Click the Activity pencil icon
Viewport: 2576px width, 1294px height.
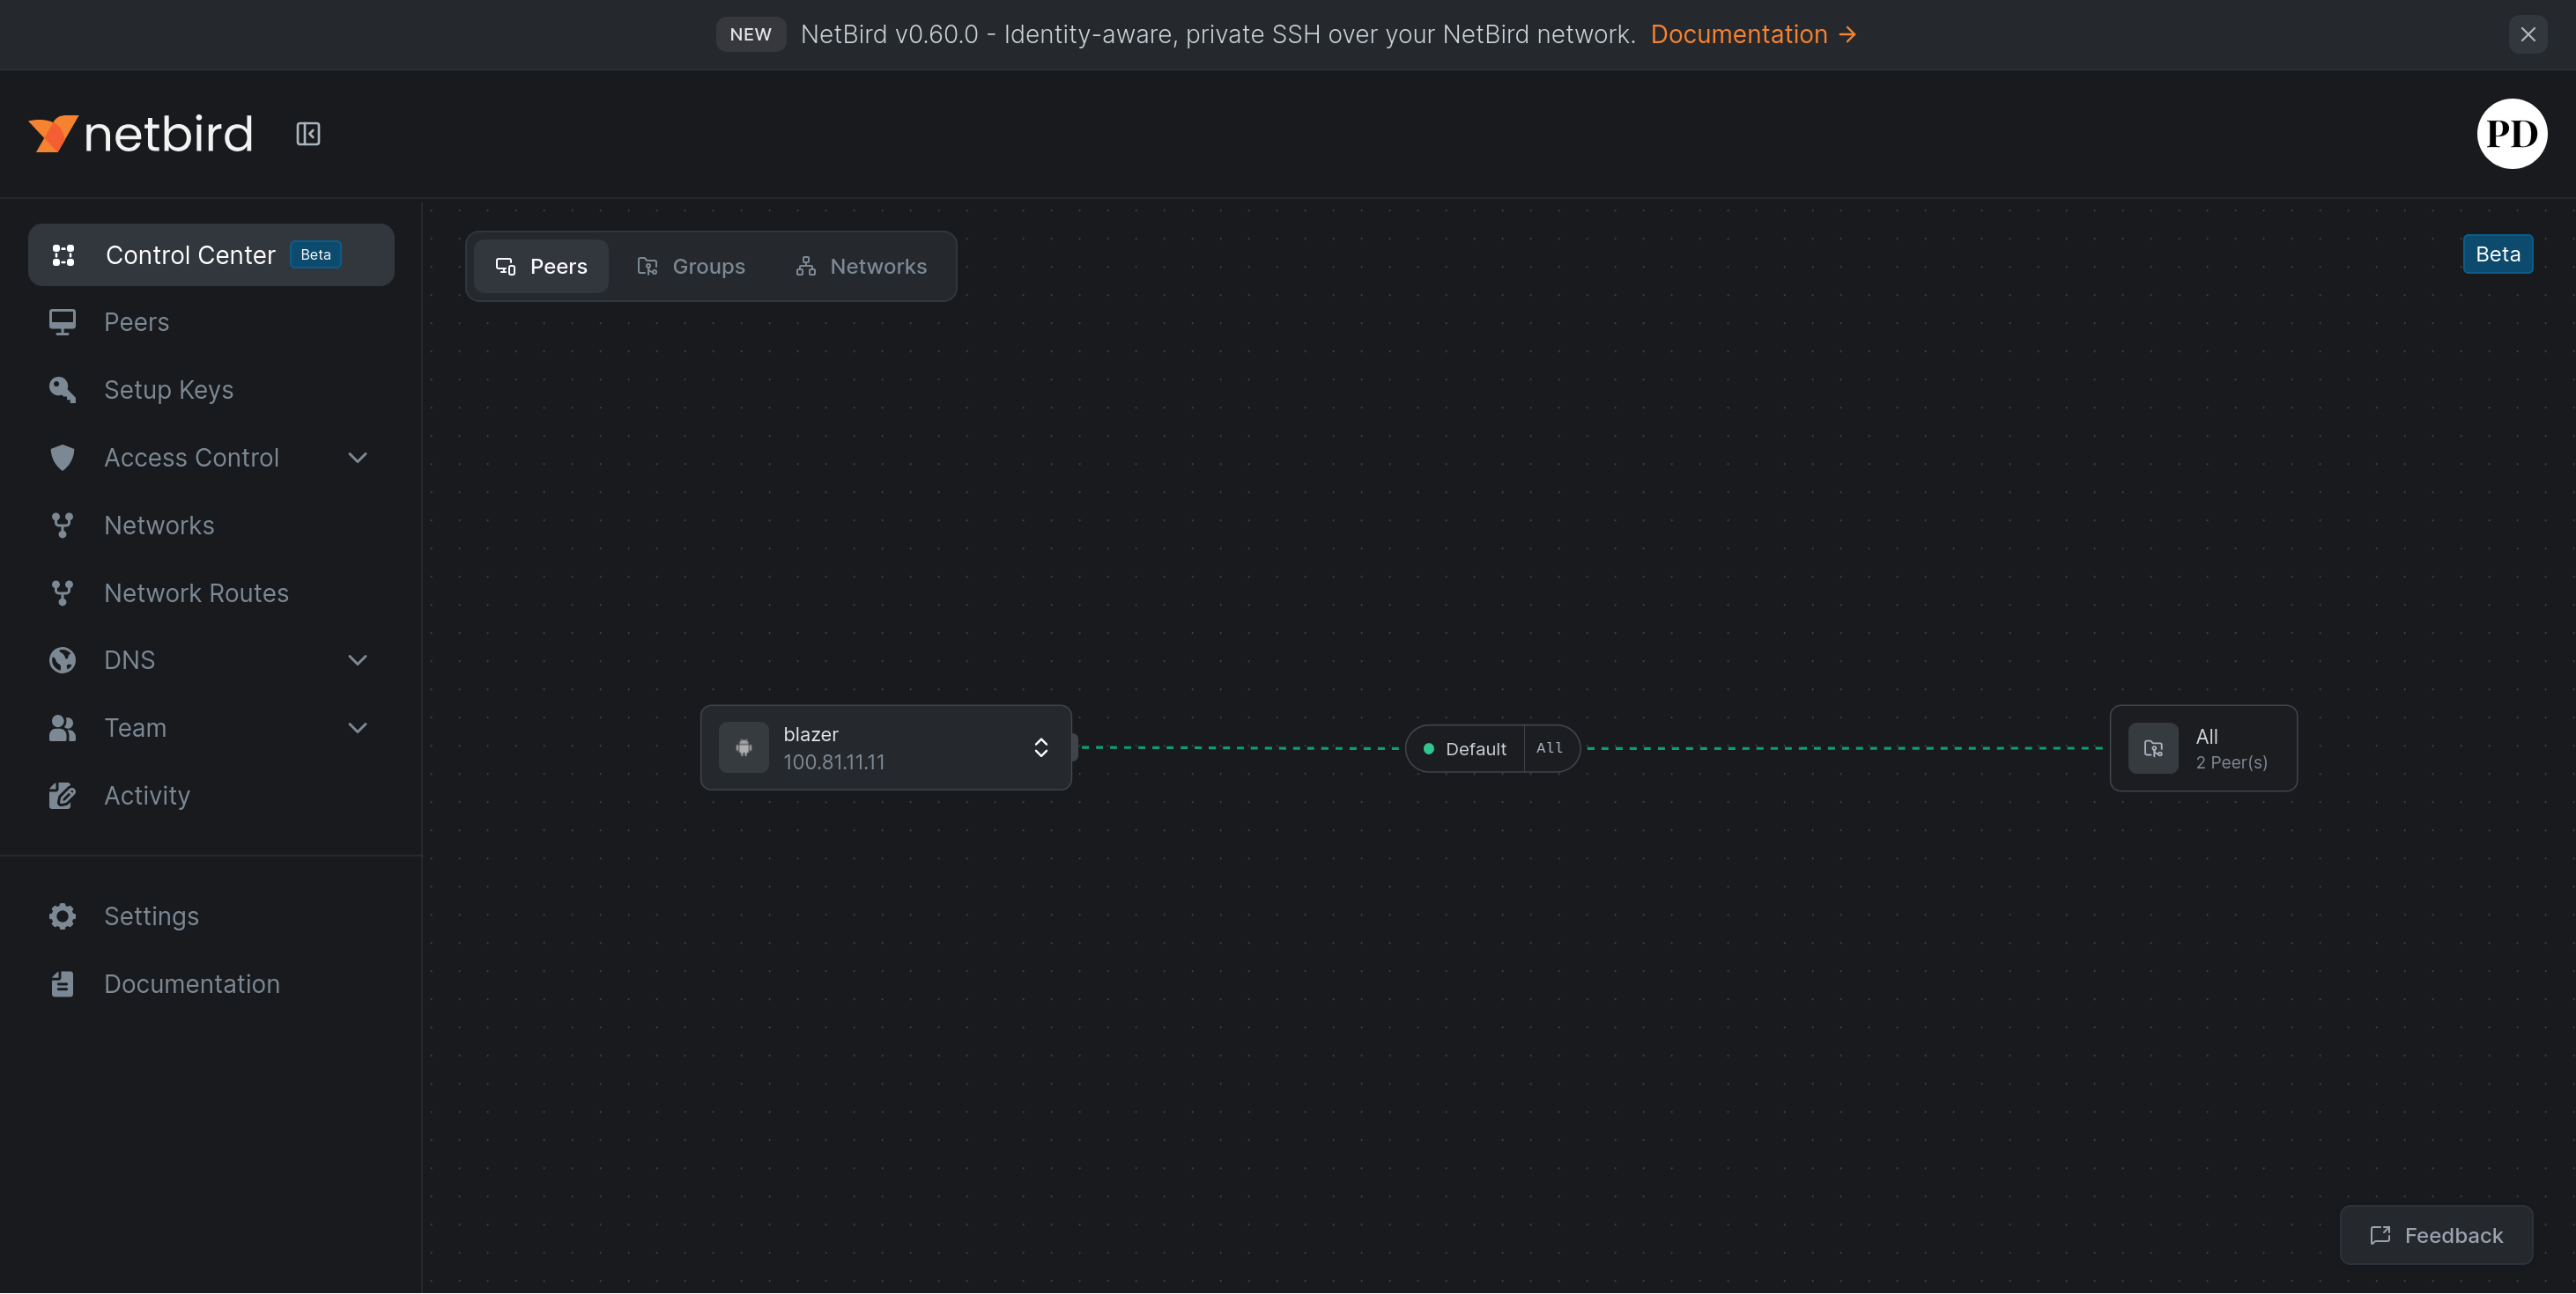[62, 796]
